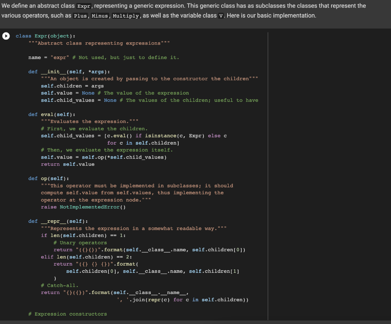Click the 'if len(self.children) == 1:' line

83,235
